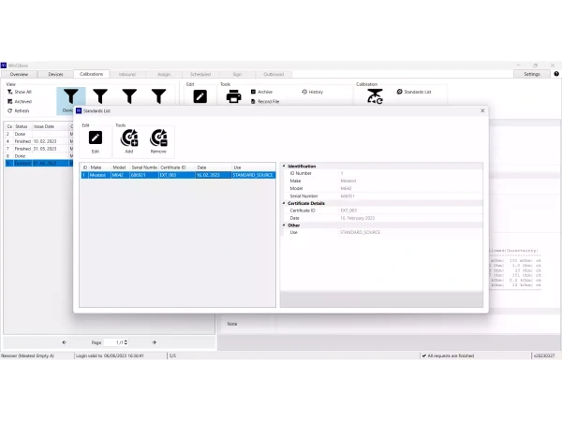The width and height of the screenshot is (562, 421).
Task: Close the Standards List dialog
Action: 482,110
